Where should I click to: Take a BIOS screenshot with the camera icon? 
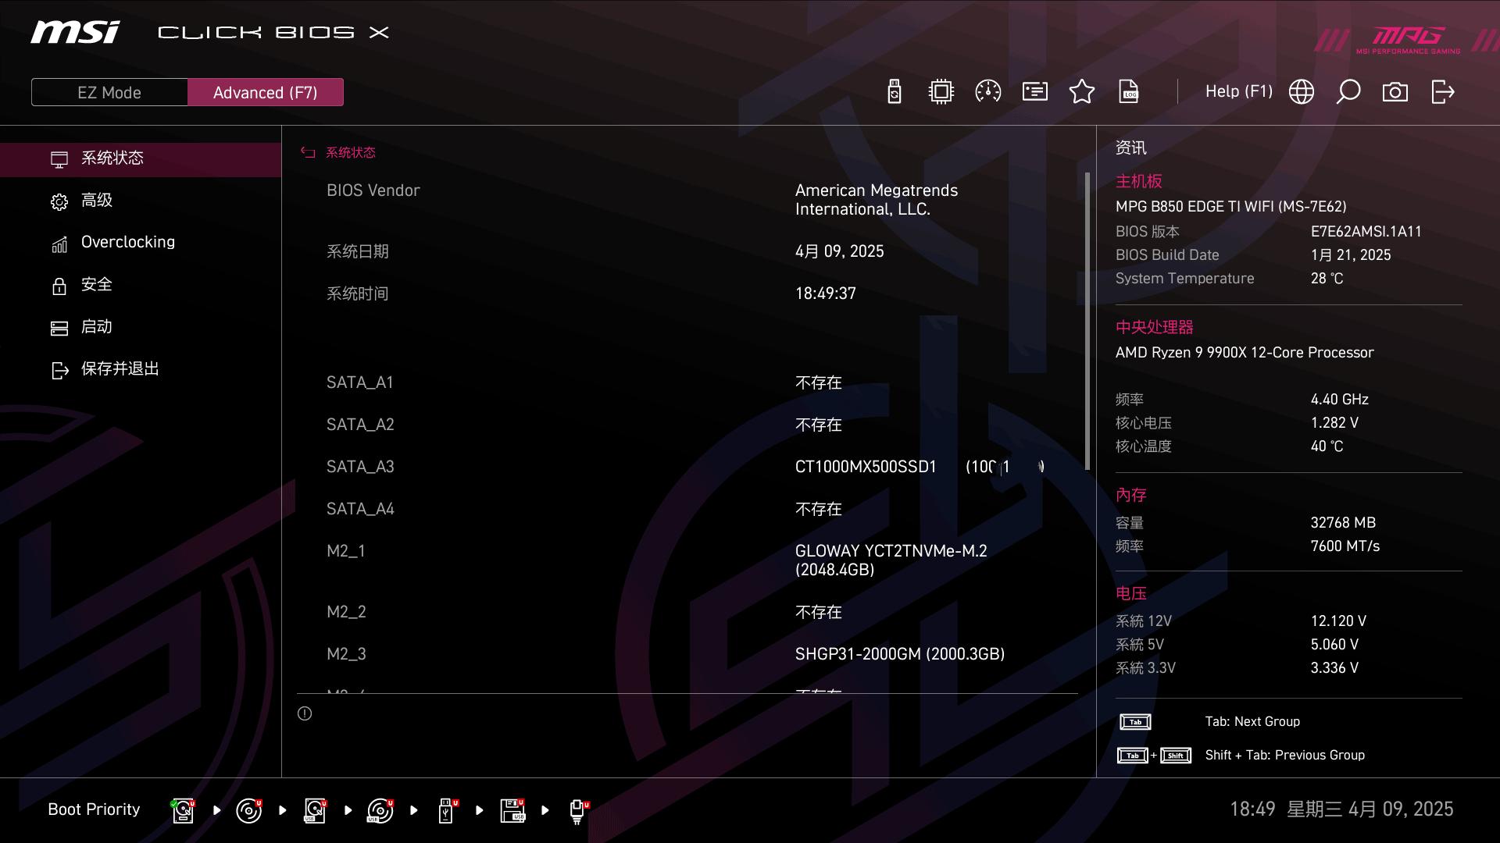[1395, 91]
